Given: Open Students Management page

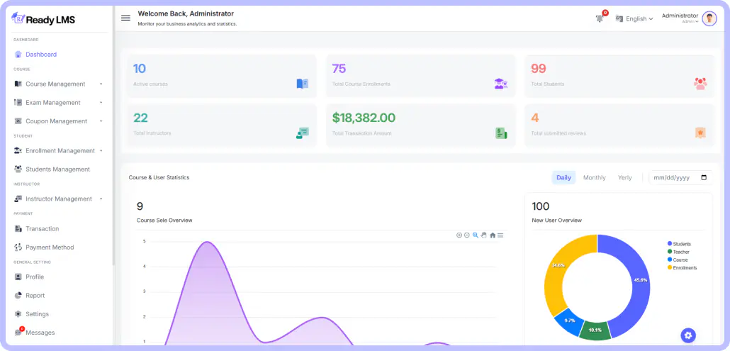Looking at the screenshot, I should coord(57,169).
